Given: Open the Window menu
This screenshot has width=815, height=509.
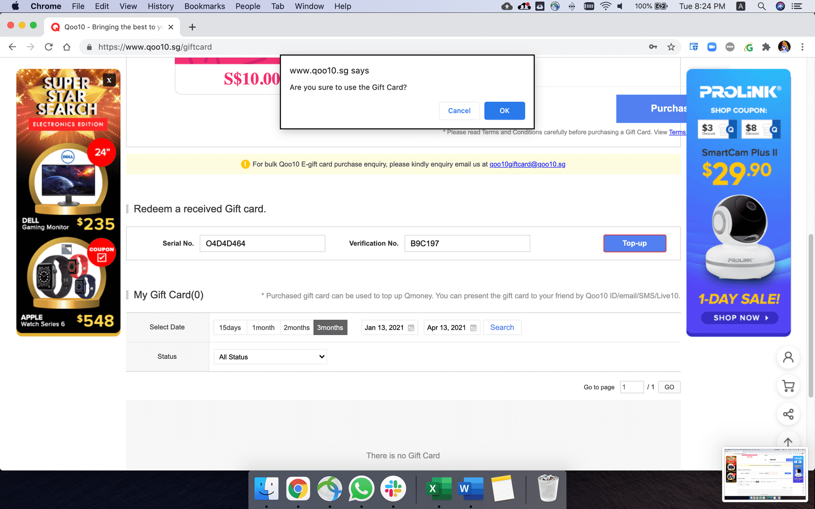Looking at the screenshot, I should pyautogui.click(x=309, y=6).
